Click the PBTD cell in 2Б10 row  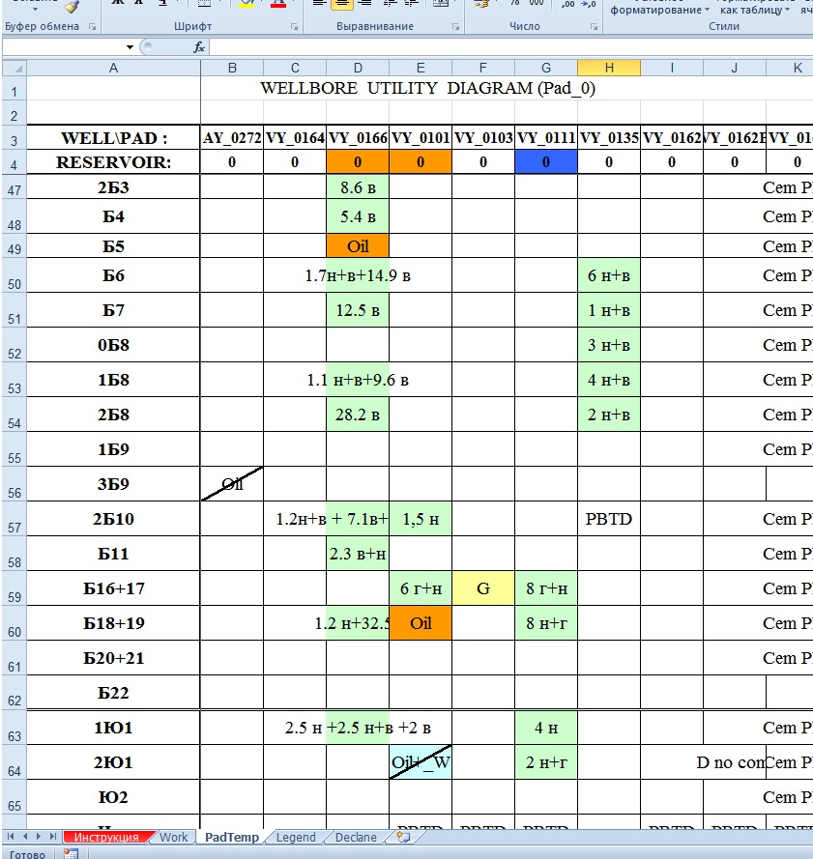608,519
